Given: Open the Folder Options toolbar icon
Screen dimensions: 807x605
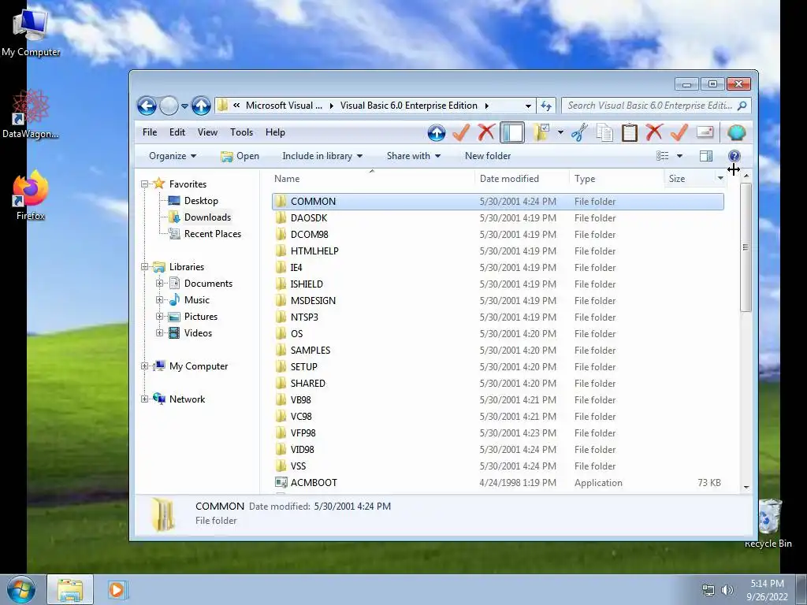Looking at the screenshot, I should coord(541,132).
